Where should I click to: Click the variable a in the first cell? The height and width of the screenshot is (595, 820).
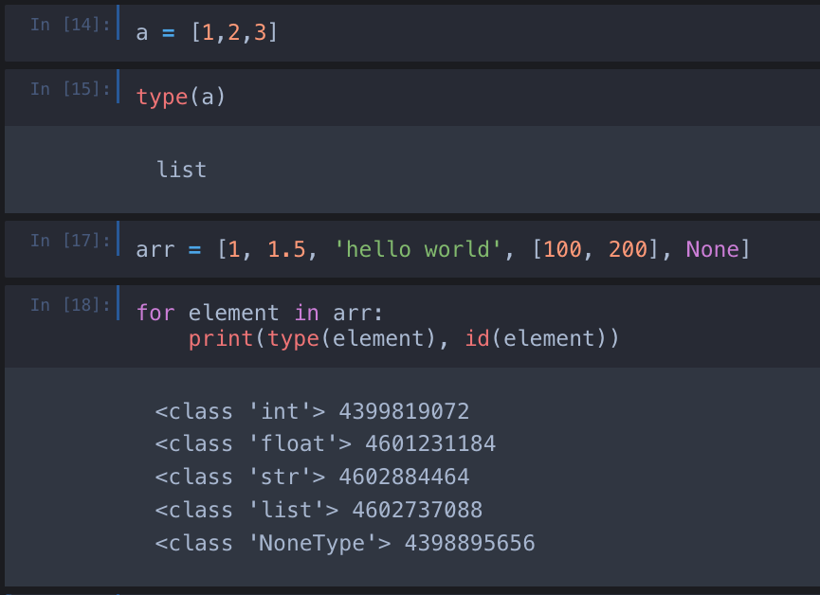[x=141, y=31]
